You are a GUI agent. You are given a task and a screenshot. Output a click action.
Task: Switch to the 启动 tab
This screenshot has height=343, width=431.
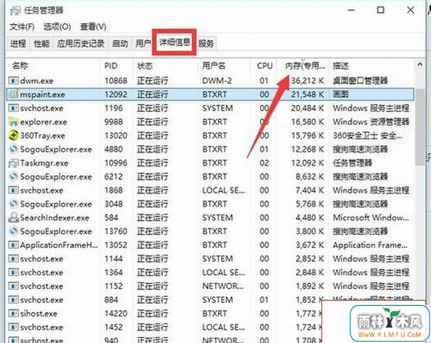click(120, 44)
